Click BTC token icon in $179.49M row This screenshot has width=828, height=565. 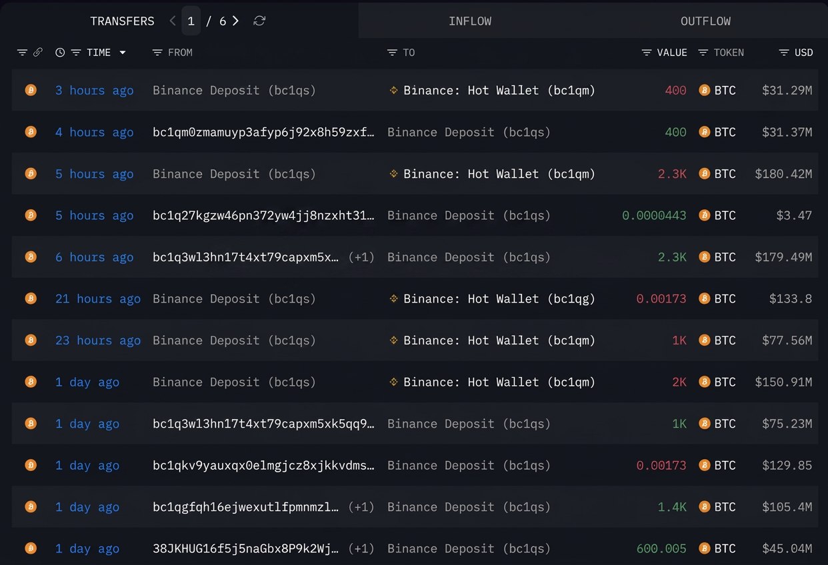[x=704, y=257]
